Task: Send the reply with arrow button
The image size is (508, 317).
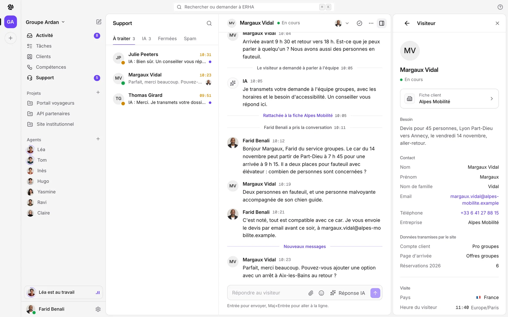Action: click(x=375, y=293)
